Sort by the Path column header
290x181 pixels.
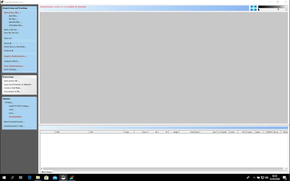[x=72, y=132]
